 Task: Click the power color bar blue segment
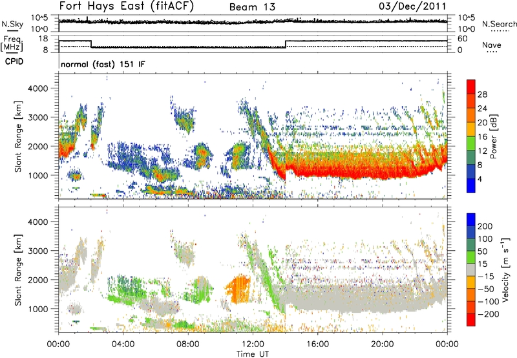(x=471, y=185)
